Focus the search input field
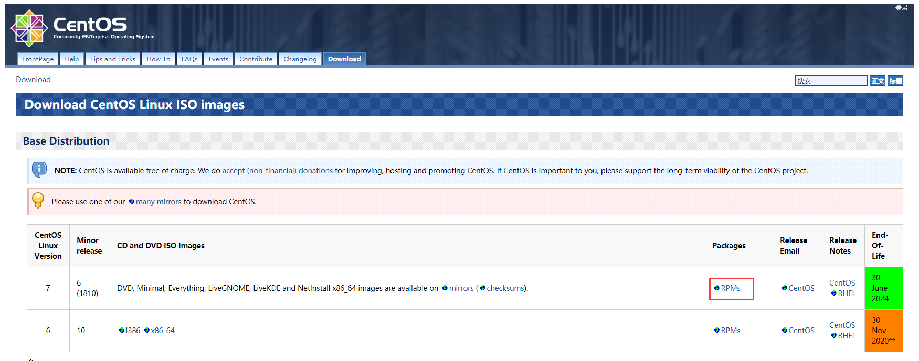 click(x=831, y=81)
